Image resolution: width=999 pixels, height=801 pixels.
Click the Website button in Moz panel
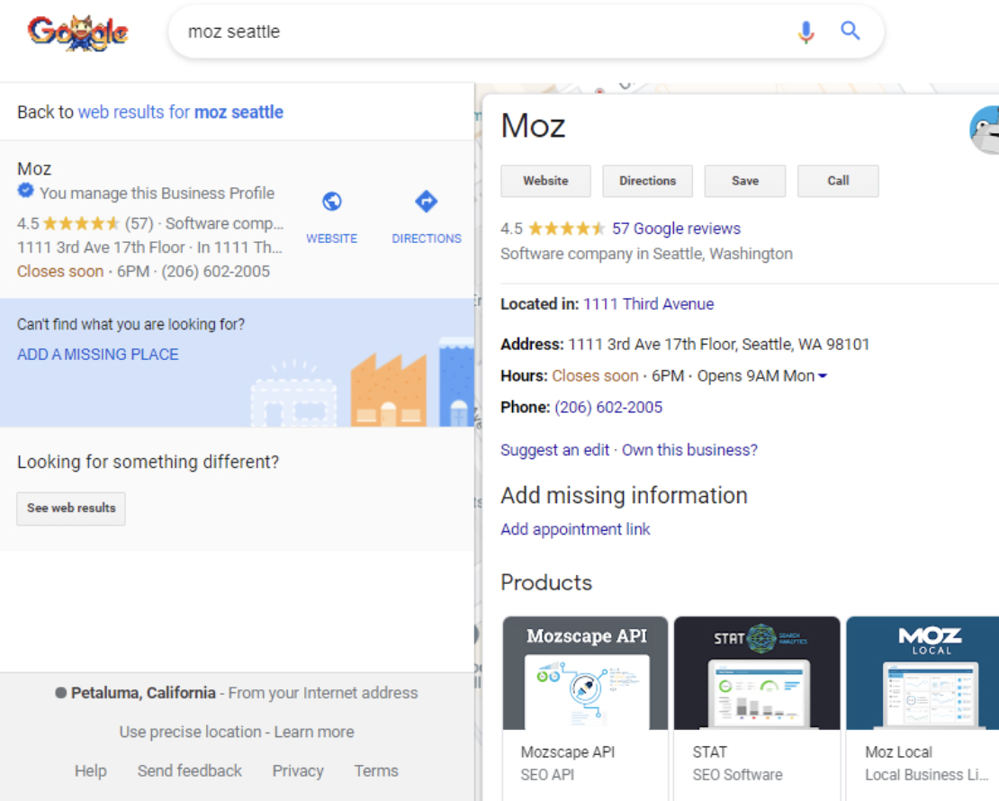coord(546,181)
